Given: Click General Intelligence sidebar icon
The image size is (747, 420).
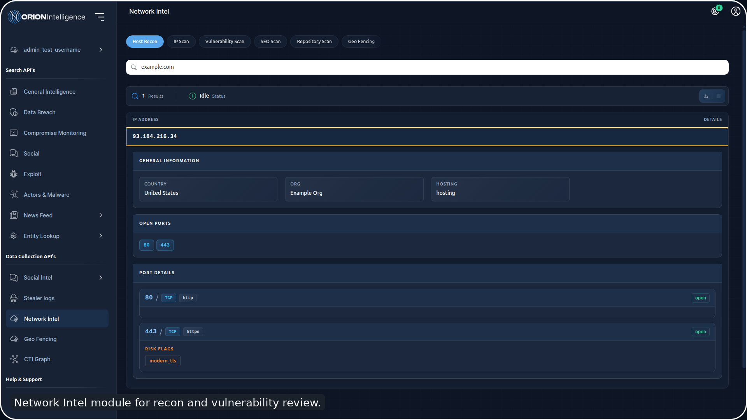Looking at the screenshot, I should 14,92.
